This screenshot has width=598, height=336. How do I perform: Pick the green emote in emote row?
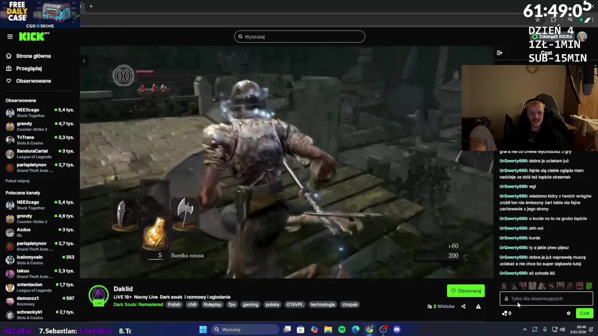(x=589, y=286)
